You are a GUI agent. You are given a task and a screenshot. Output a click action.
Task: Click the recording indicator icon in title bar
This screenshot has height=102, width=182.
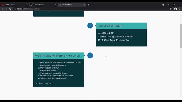[x=163, y=5]
